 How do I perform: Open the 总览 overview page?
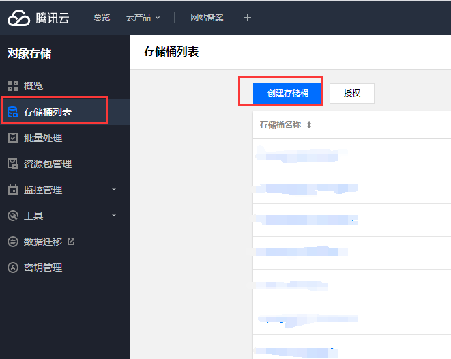tap(102, 18)
